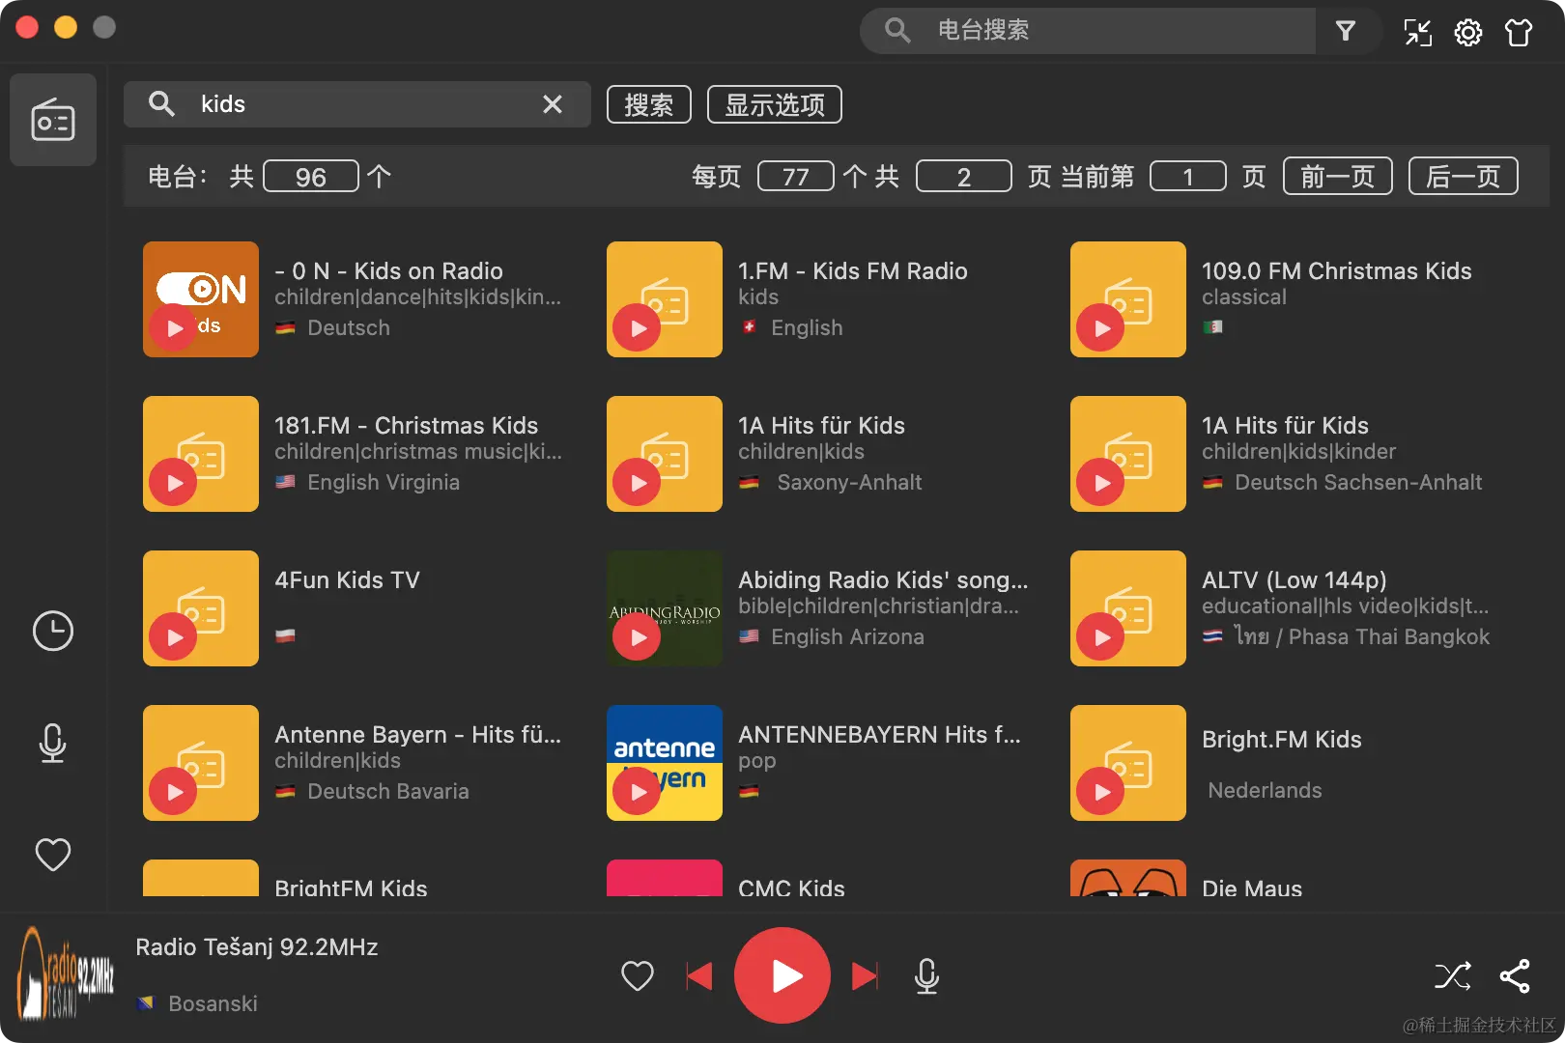Play the Kids on Radio station
This screenshot has height=1043, width=1565.
(x=174, y=327)
